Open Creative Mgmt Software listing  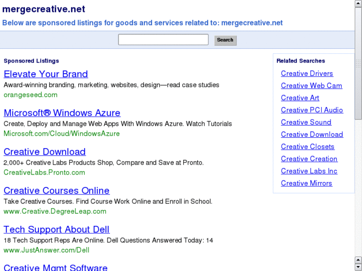tap(56, 268)
